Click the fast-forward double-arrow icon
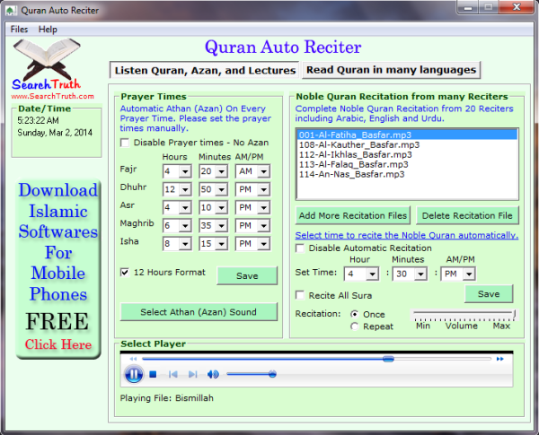 [x=499, y=359]
